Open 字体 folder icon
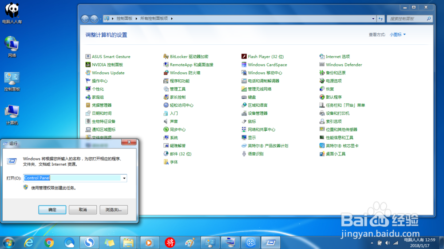This screenshot has width=444, height=249. [x=166, y=162]
